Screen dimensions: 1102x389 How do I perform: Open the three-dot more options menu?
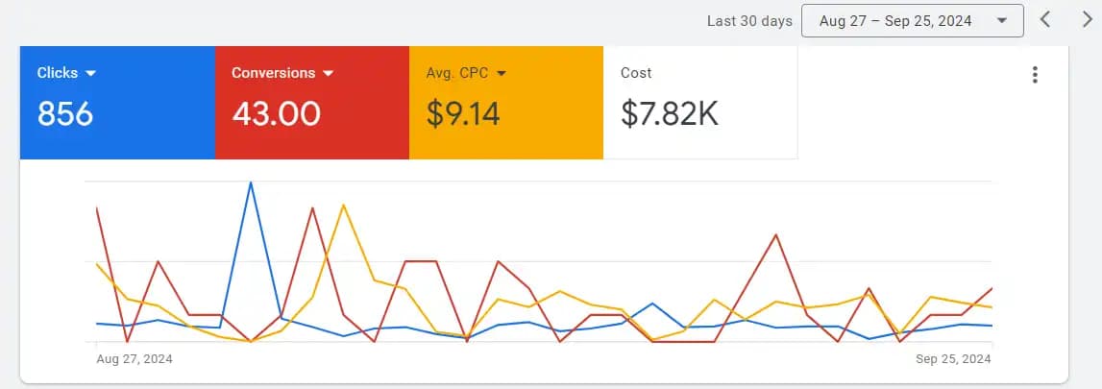tap(1035, 74)
